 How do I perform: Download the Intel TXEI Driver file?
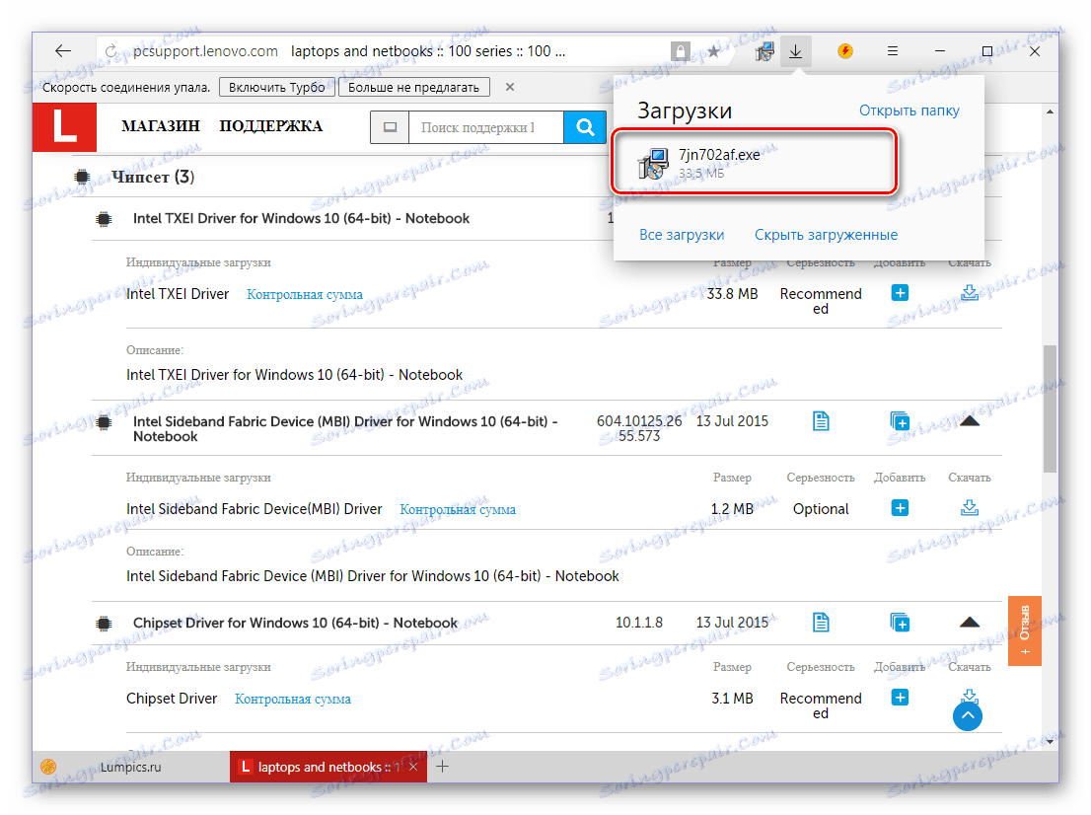[x=970, y=292]
